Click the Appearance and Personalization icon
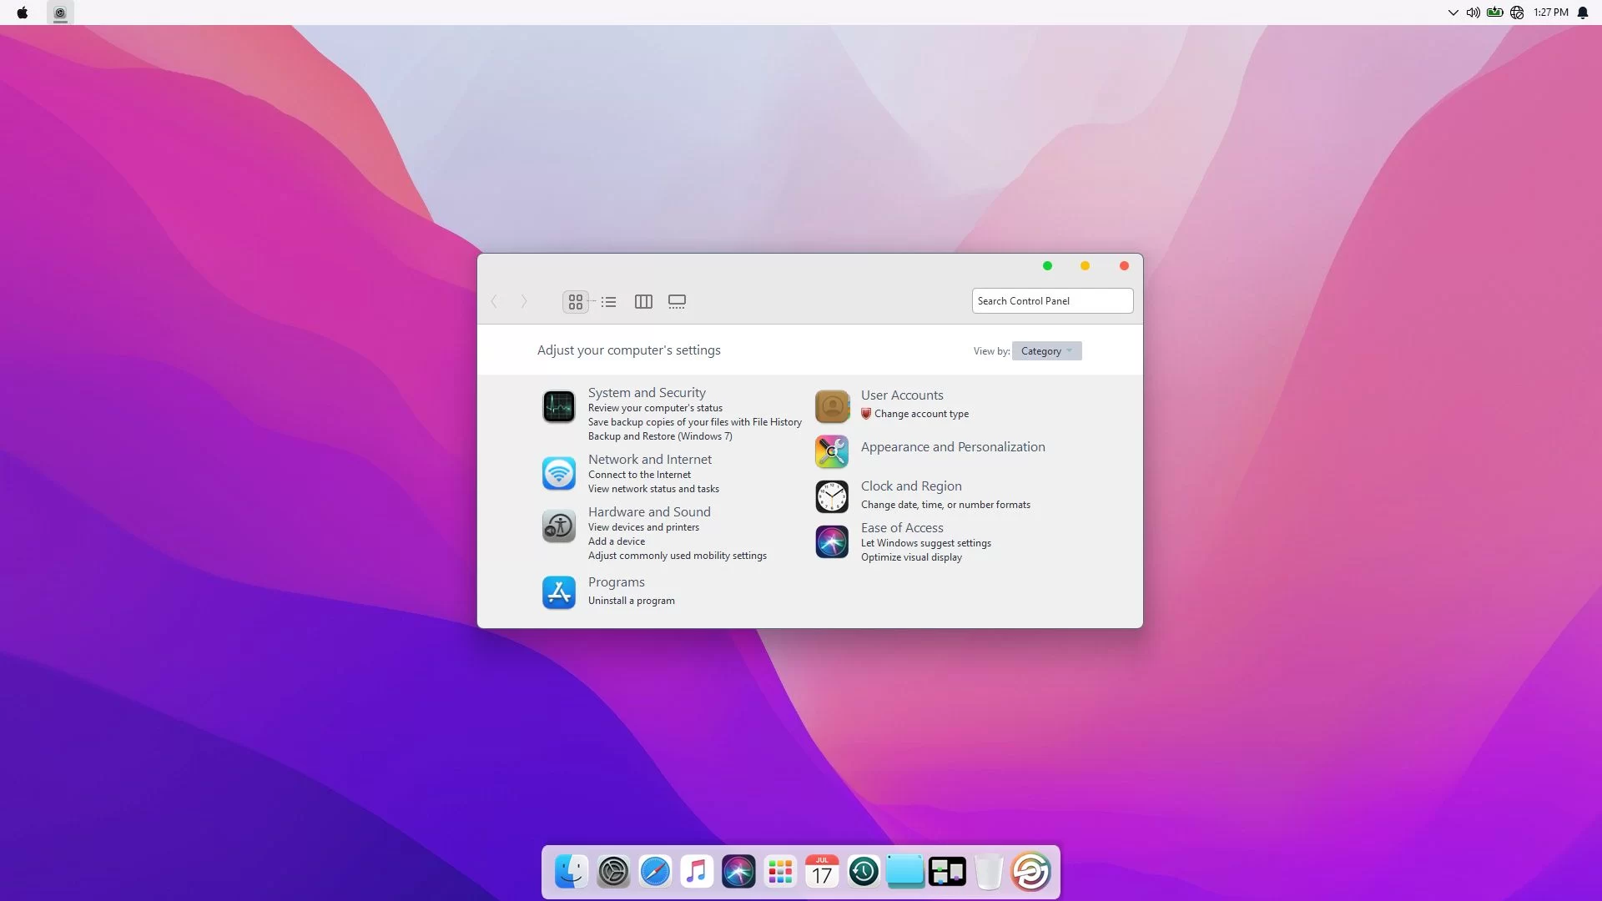Image resolution: width=1602 pixels, height=901 pixels. coord(832,451)
